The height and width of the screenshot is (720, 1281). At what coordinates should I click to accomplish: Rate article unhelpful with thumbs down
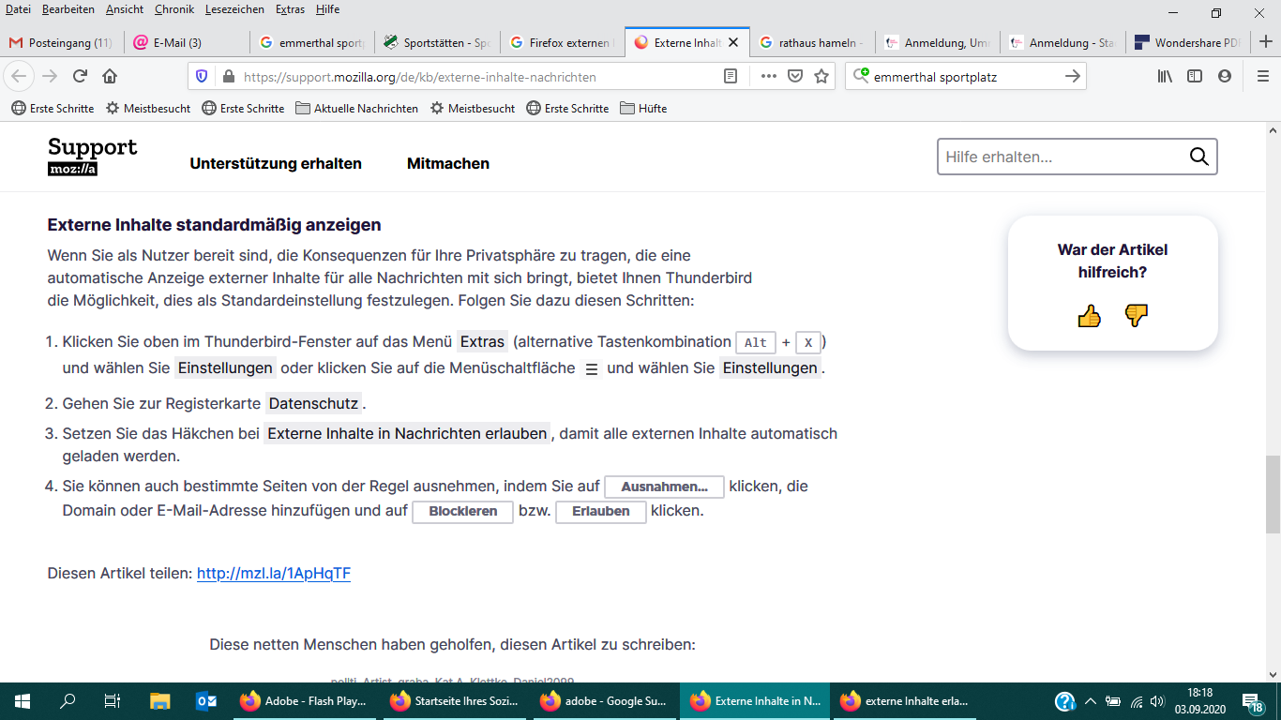click(x=1137, y=316)
